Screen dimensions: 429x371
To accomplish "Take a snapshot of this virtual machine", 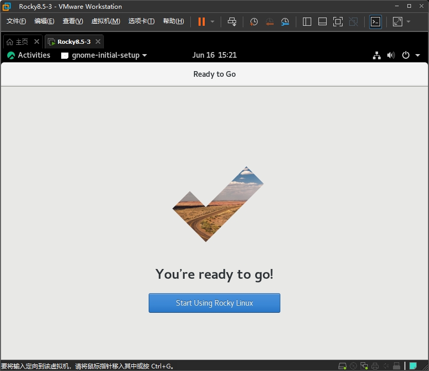I will pos(254,21).
